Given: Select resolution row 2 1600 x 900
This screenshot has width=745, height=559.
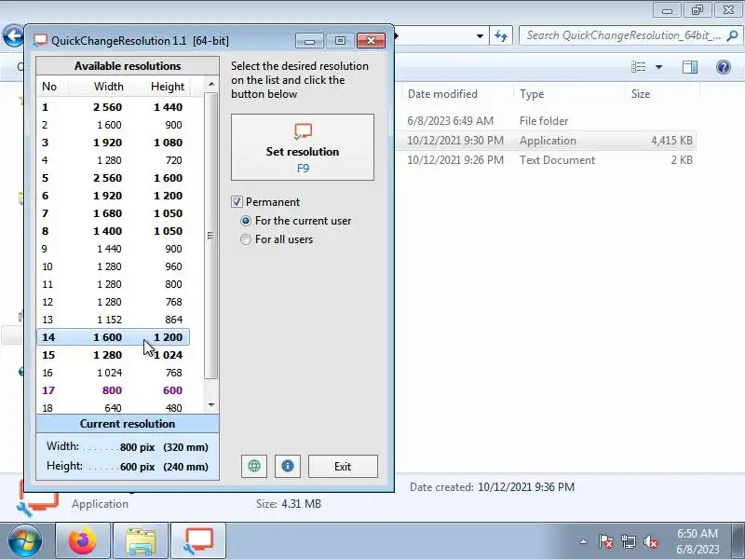Looking at the screenshot, I should click(x=113, y=125).
